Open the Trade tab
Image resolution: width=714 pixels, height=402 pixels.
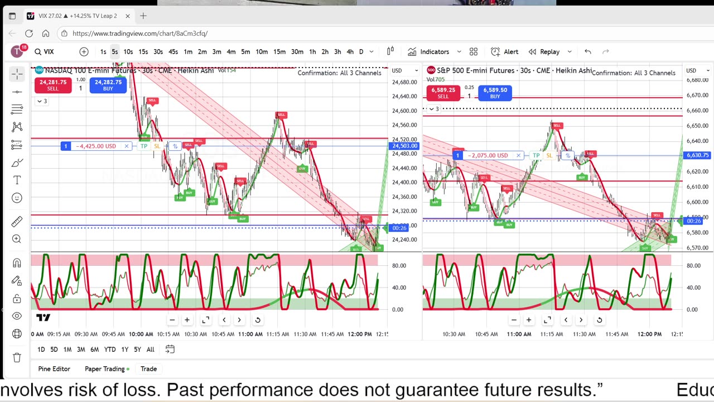pyautogui.click(x=148, y=369)
